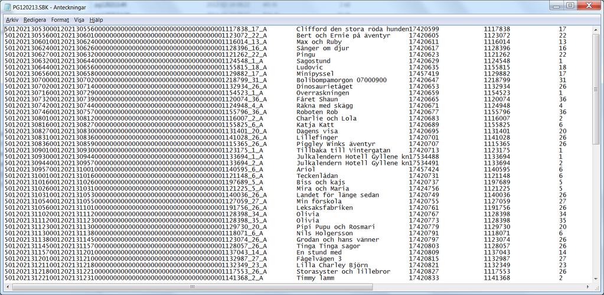Open the Arkiv menu
The width and height of the screenshot is (604, 295).
pos(12,20)
